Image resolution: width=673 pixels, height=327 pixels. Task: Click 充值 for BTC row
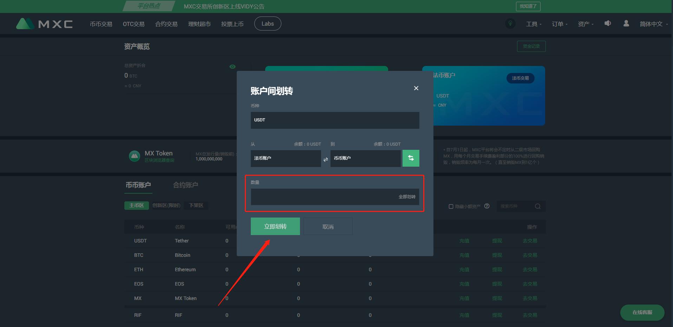click(x=464, y=255)
